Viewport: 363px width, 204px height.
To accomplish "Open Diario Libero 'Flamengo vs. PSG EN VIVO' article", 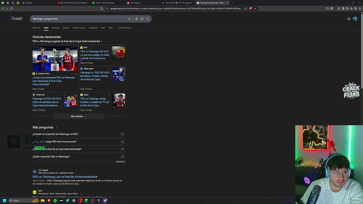I will tap(95, 76).
